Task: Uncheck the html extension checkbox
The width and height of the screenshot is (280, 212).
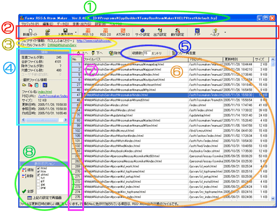Action: (38, 169)
